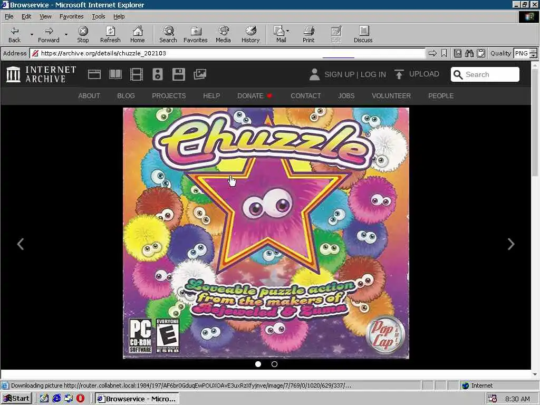Viewport: 540px width, 405px height.
Task: Click the DONATE link
Action: coord(250,96)
